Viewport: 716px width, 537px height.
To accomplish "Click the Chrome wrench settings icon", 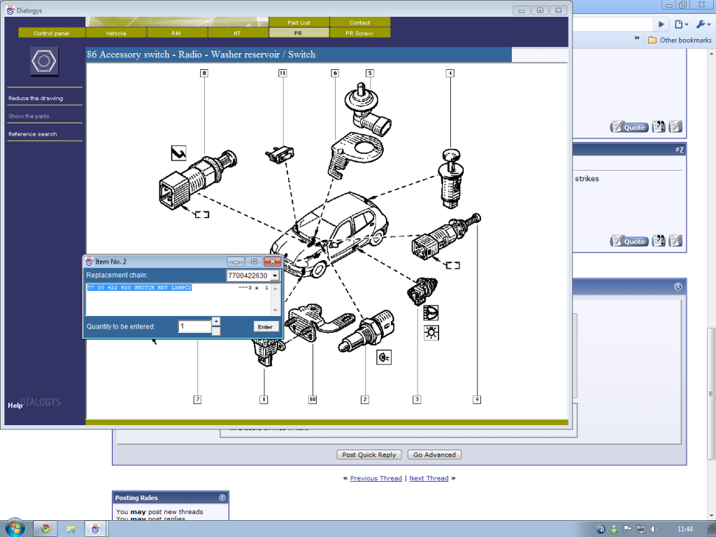I will [701, 24].
